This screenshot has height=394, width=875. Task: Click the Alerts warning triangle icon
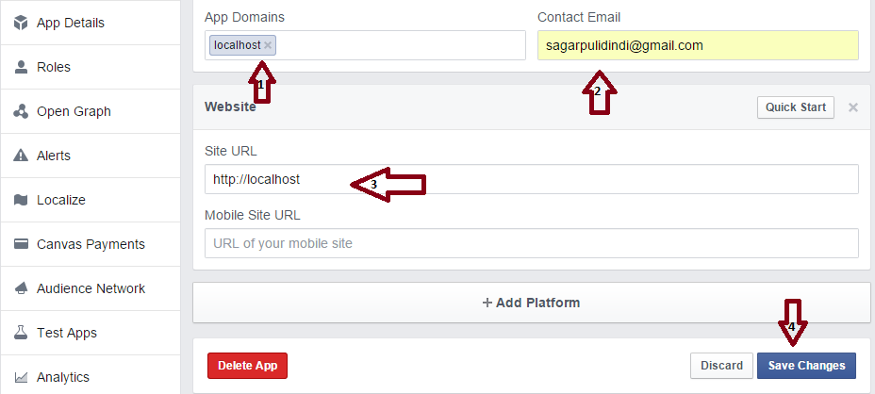coord(21,156)
